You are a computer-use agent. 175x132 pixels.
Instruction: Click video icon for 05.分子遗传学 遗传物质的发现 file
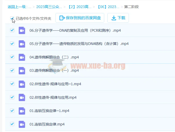coord(22,44)
